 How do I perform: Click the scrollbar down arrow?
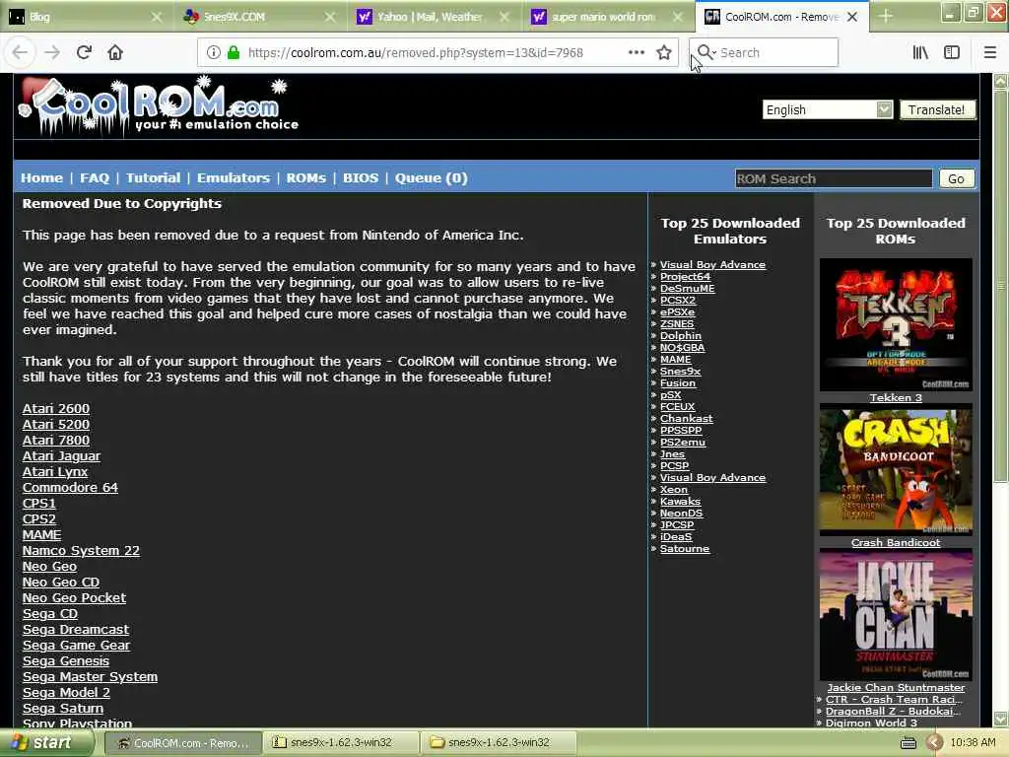[1000, 719]
